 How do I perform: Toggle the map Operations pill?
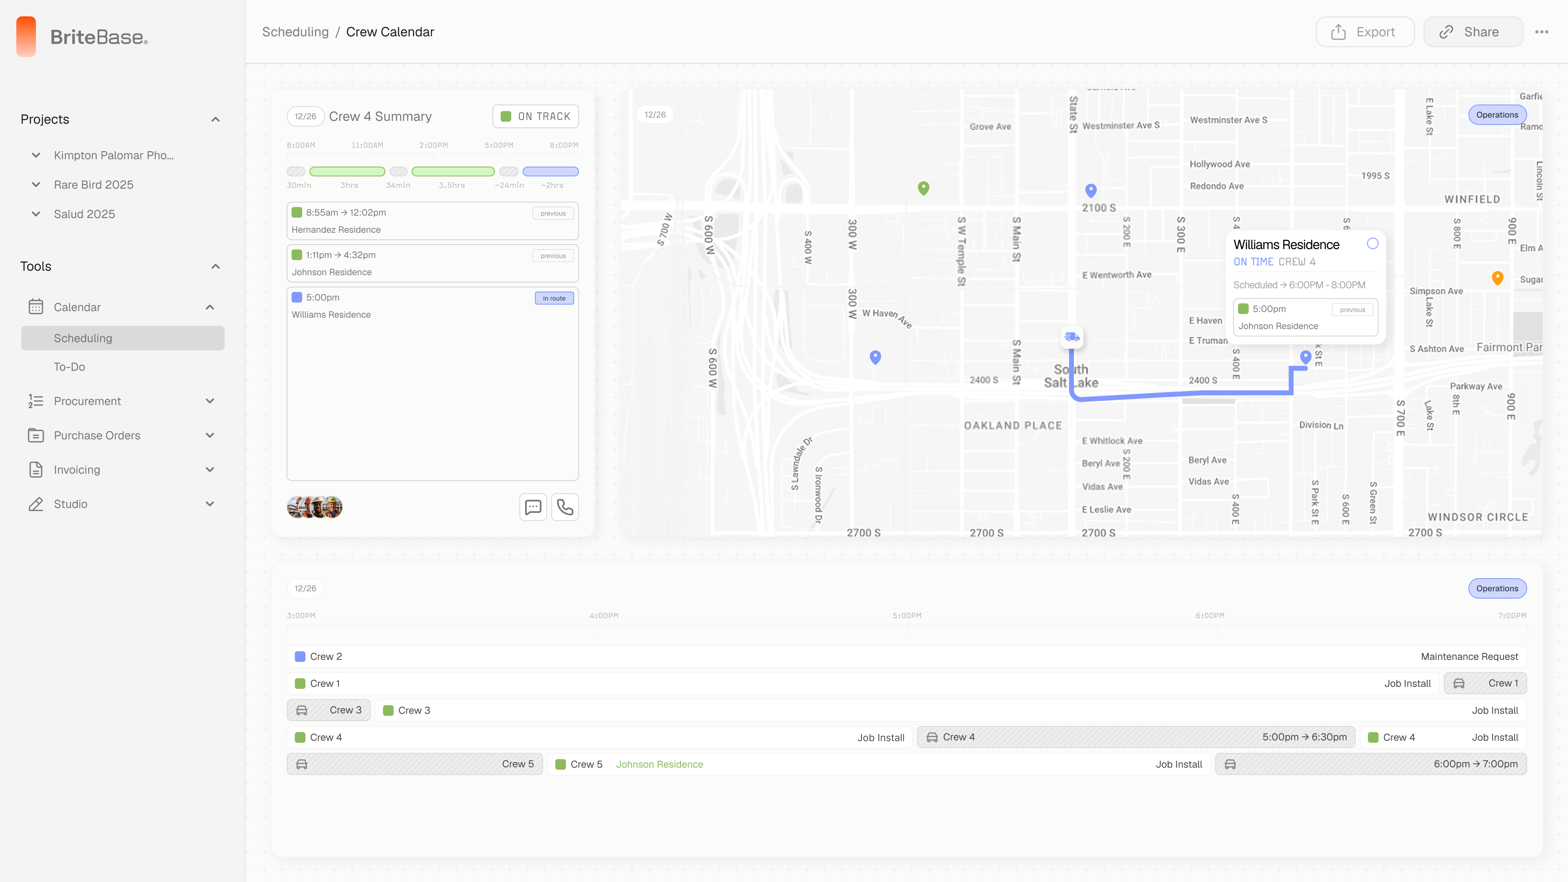point(1497,114)
